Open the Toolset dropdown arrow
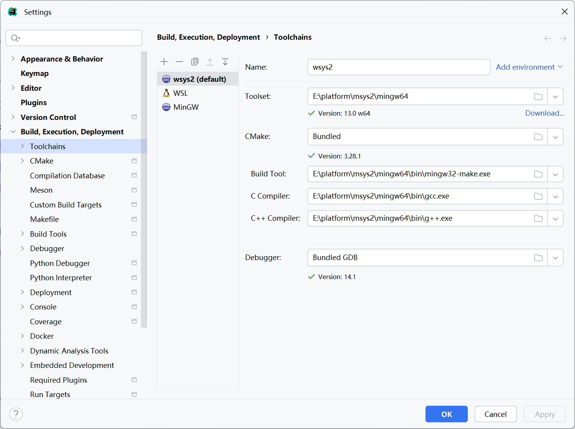The image size is (575, 429). pyautogui.click(x=556, y=97)
